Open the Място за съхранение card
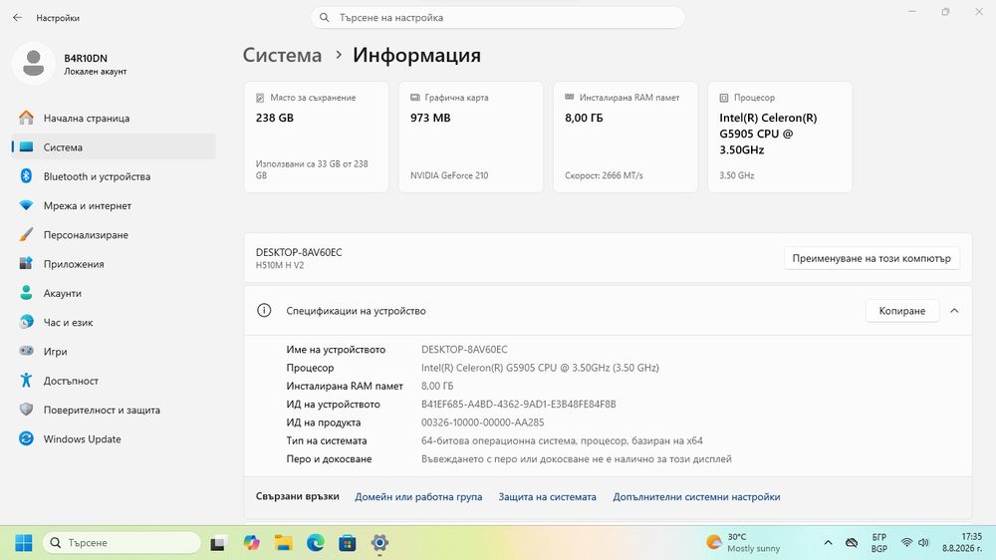The image size is (996, 560). (x=317, y=137)
